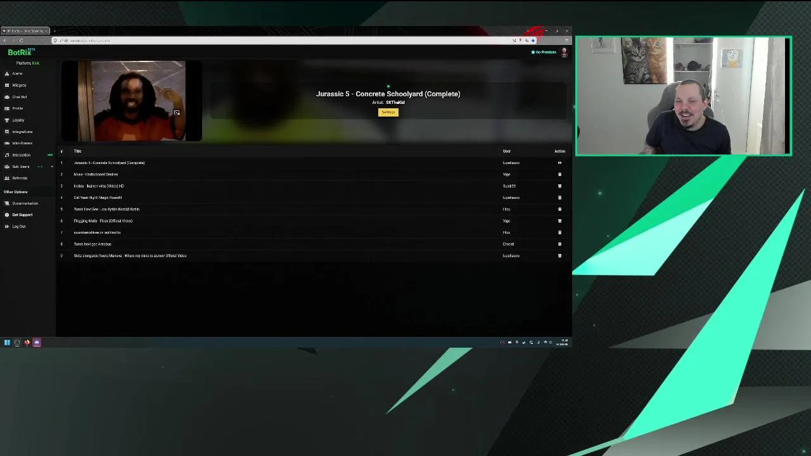Click the Action column header
811x456 pixels.
(x=559, y=151)
